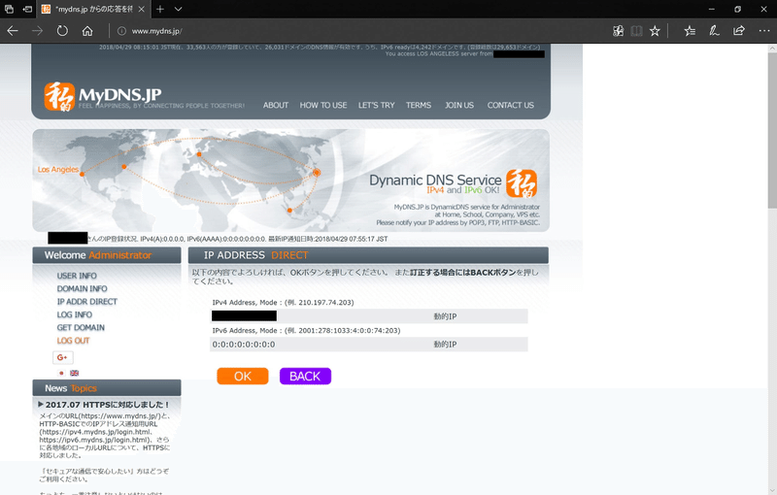
Task: Click the Google+ share button
Action: click(x=62, y=357)
